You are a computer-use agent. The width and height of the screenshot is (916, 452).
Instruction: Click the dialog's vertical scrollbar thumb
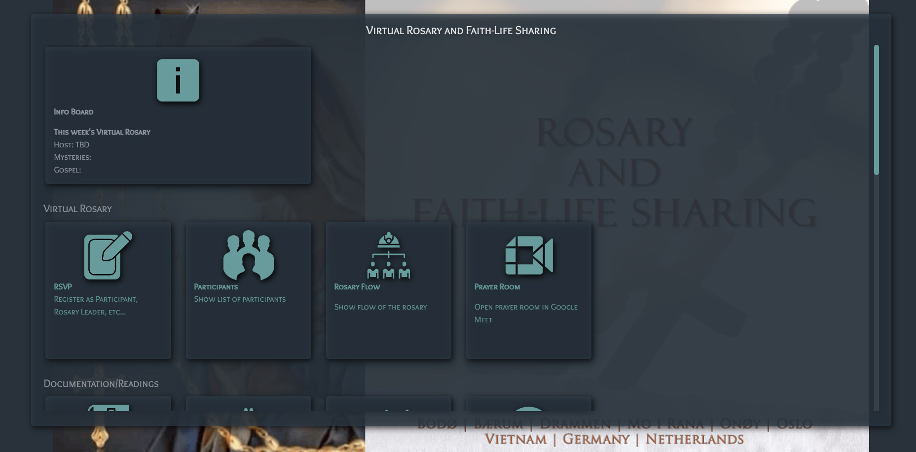point(877,110)
